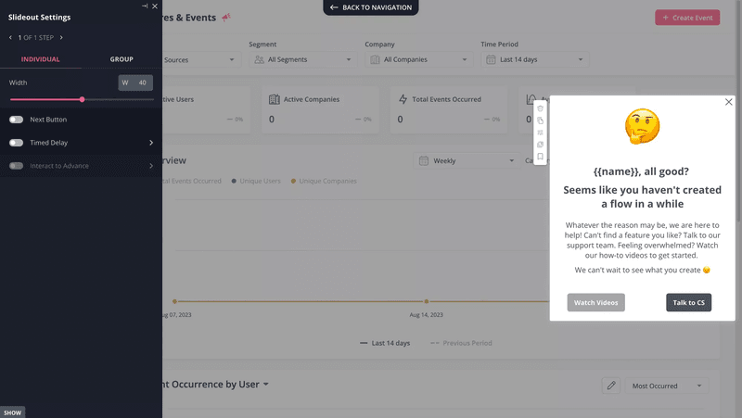Click the clock-copy icon in slideout toolbar

pyautogui.click(x=540, y=145)
